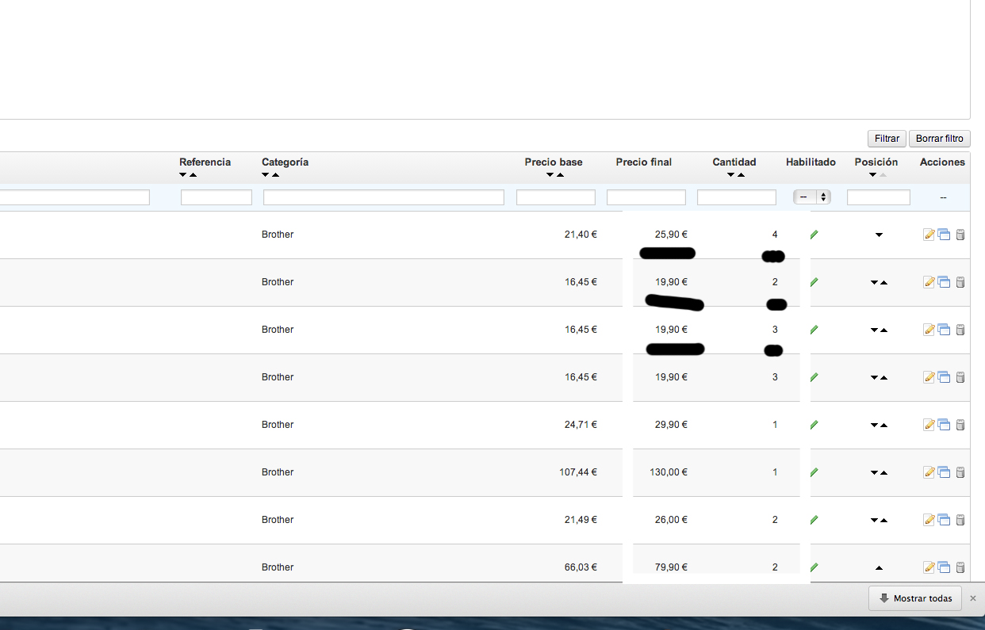The width and height of the screenshot is (985, 630).
Task: Delete the product priced 21,40 €
Action: (x=960, y=235)
